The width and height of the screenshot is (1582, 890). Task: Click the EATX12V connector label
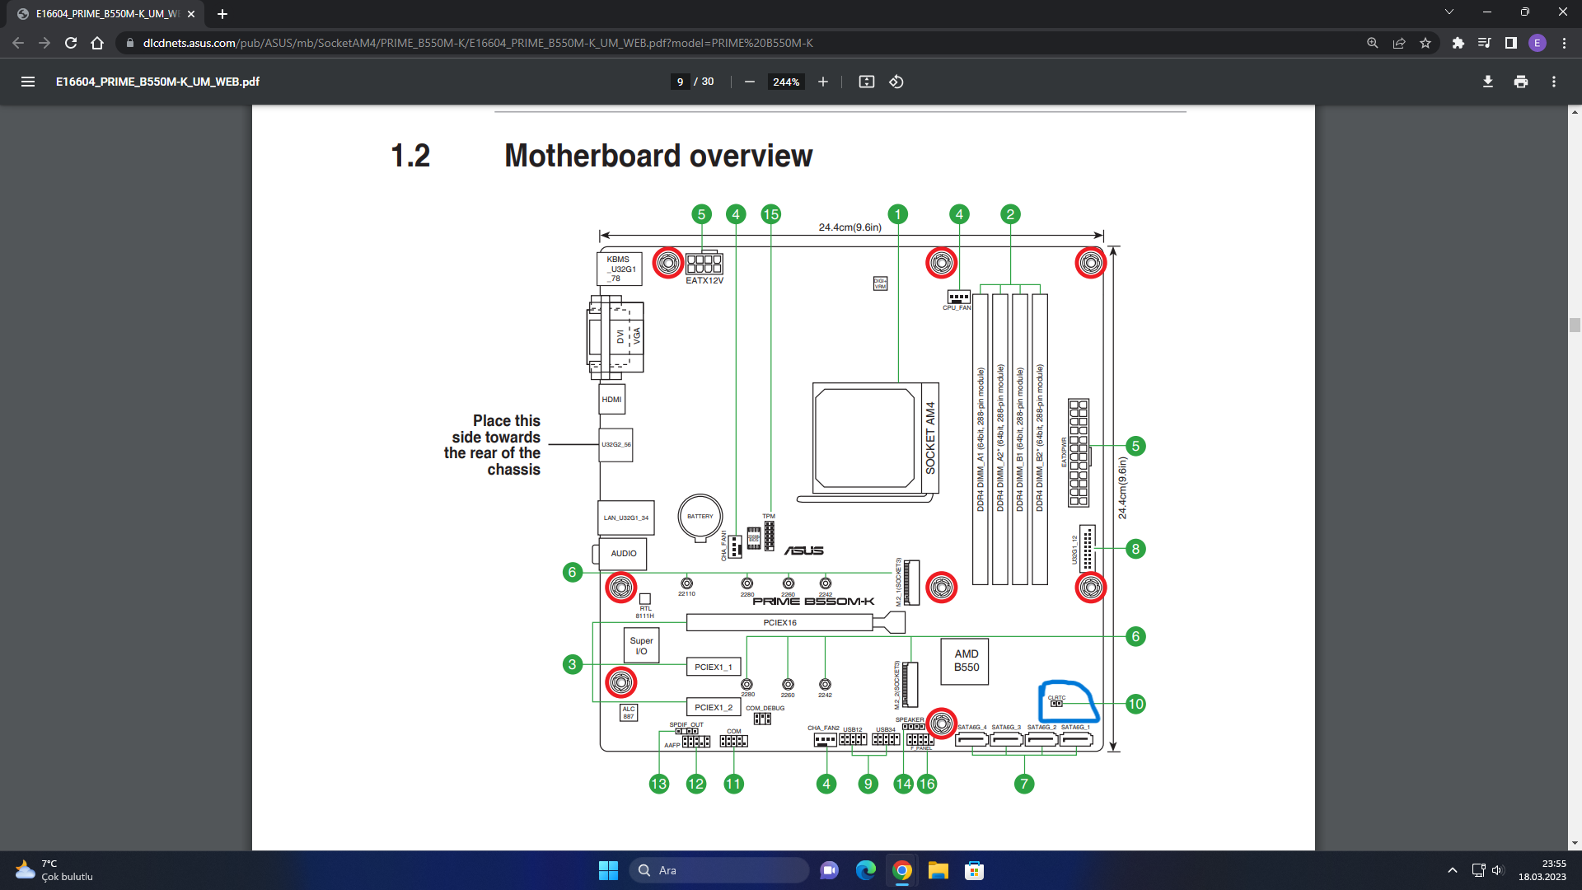[x=704, y=281]
